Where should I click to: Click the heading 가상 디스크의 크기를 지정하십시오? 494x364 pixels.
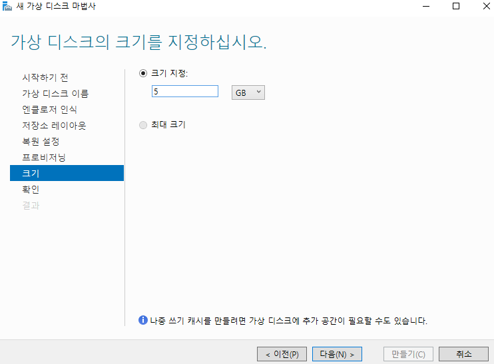(138, 42)
